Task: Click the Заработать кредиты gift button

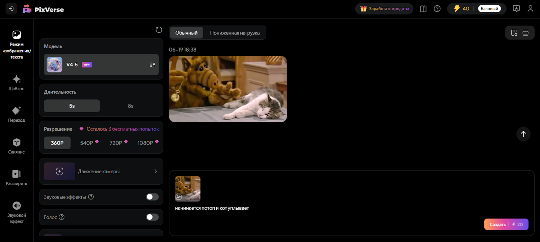Action: point(384,9)
